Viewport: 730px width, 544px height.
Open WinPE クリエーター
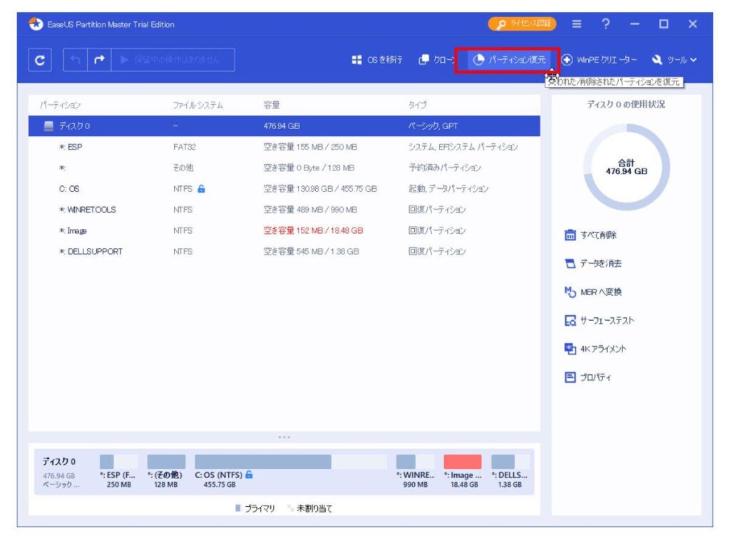click(599, 60)
